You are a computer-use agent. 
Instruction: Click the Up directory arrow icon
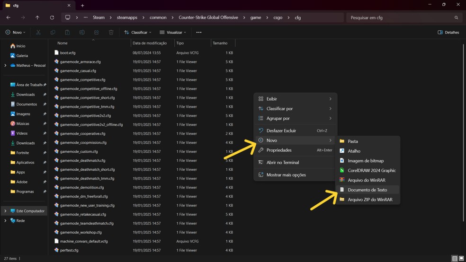[37, 17]
